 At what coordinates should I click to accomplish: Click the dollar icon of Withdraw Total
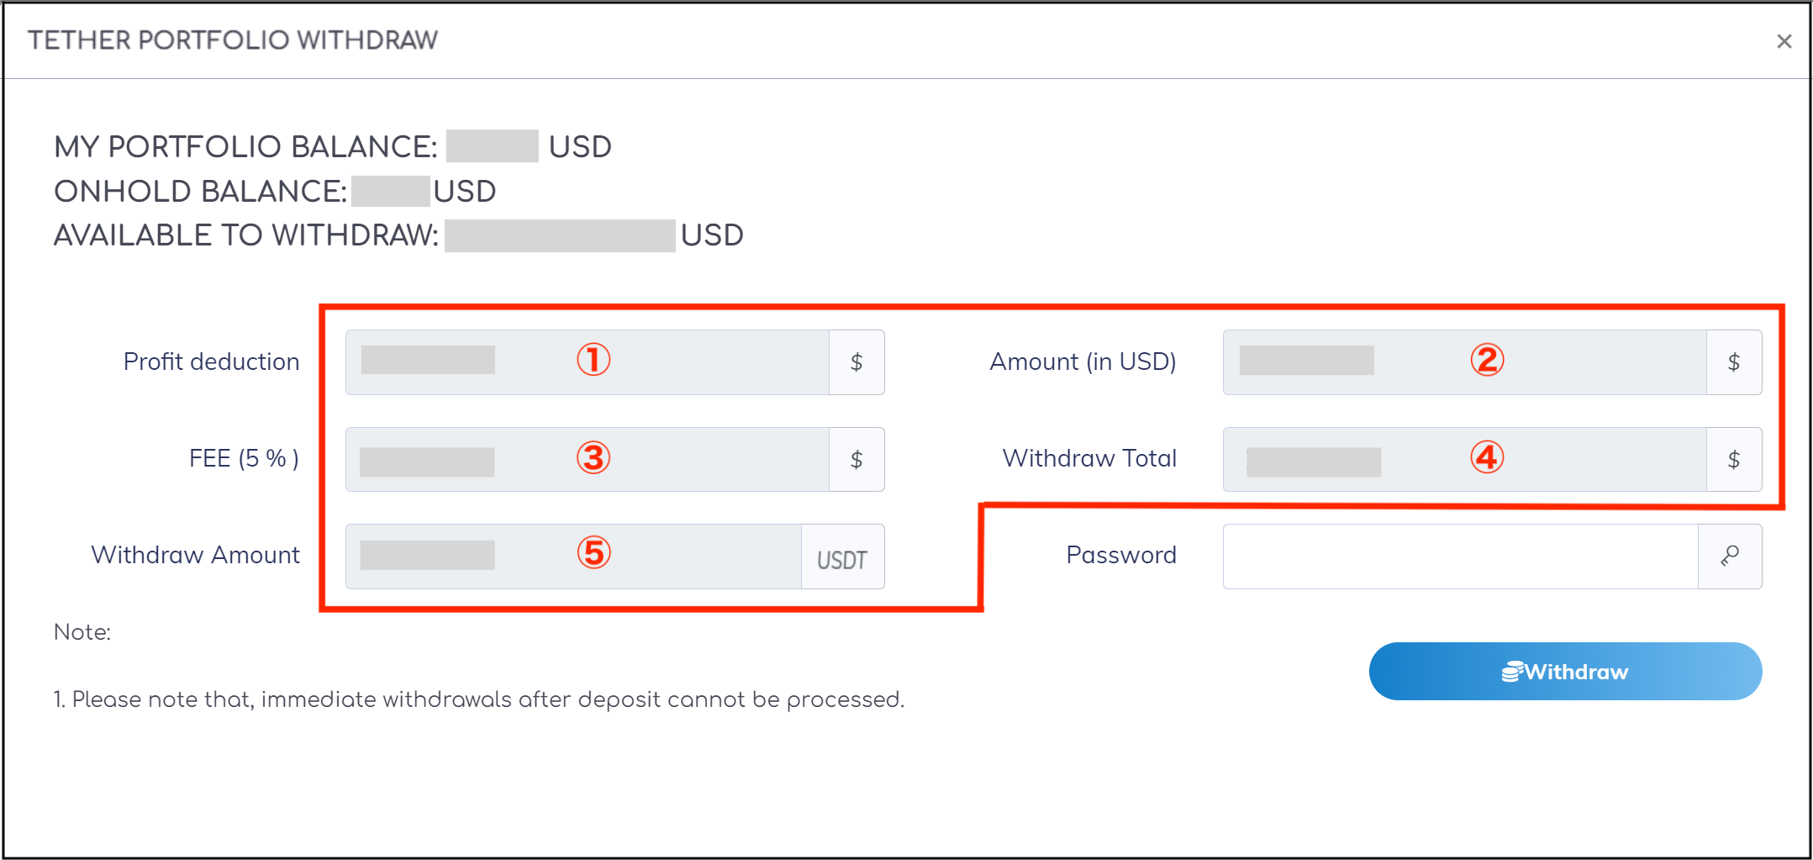pos(1734,459)
